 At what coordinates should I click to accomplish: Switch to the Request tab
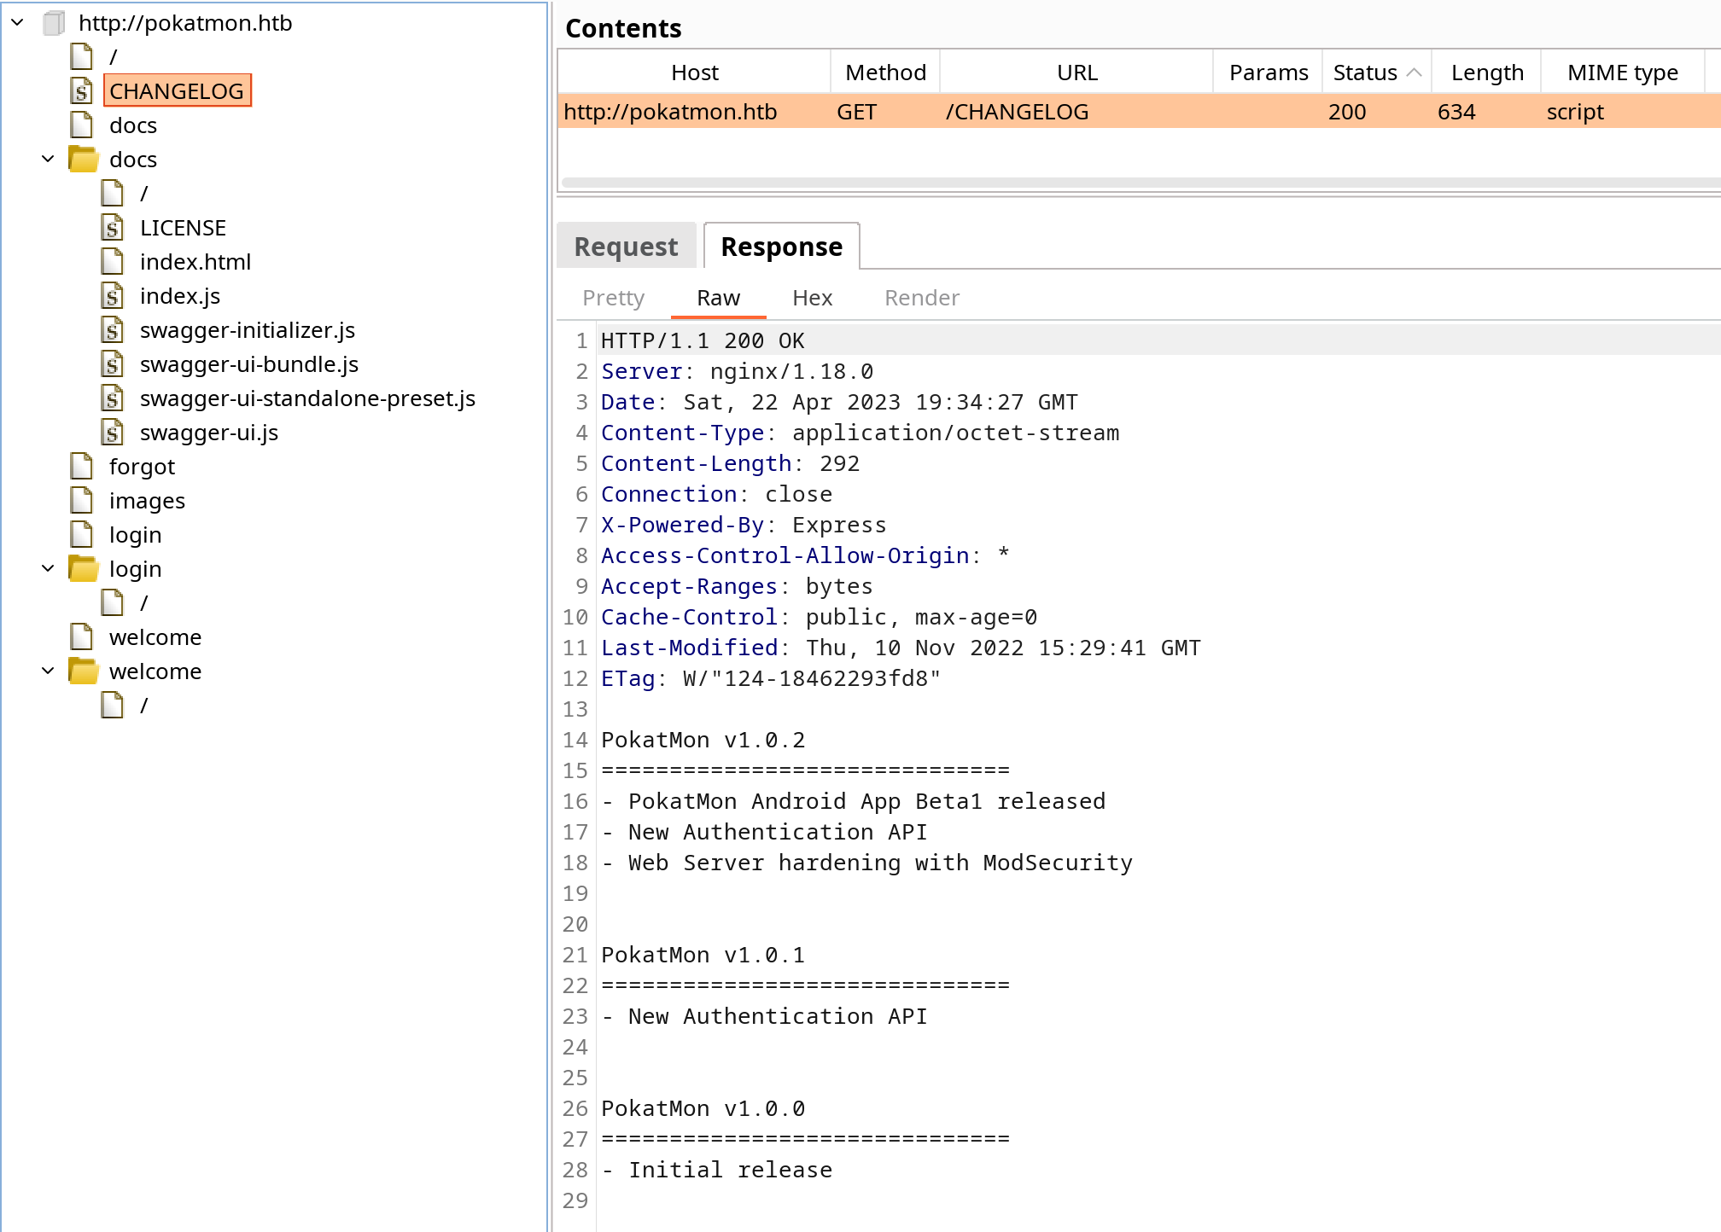tap(626, 247)
